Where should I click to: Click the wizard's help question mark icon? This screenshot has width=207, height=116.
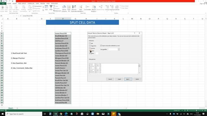click(x=135, y=33)
